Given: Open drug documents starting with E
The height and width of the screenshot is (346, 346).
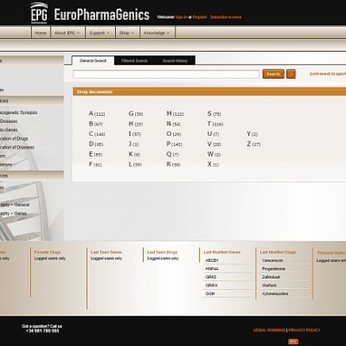Looking at the screenshot, I should click(x=95, y=154).
